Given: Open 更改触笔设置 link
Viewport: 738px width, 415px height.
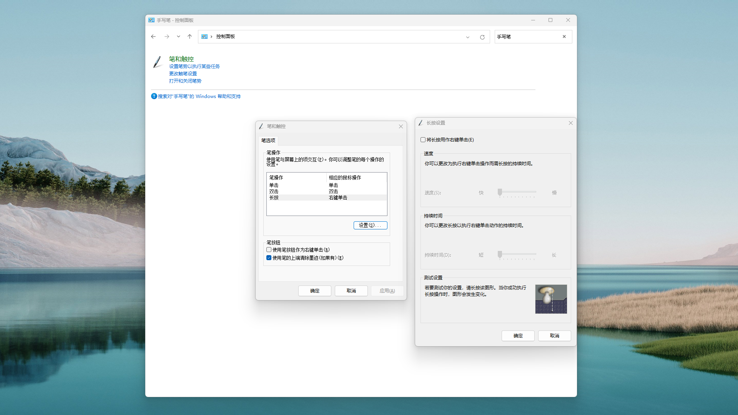Looking at the screenshot, I should tap(183, 73).
